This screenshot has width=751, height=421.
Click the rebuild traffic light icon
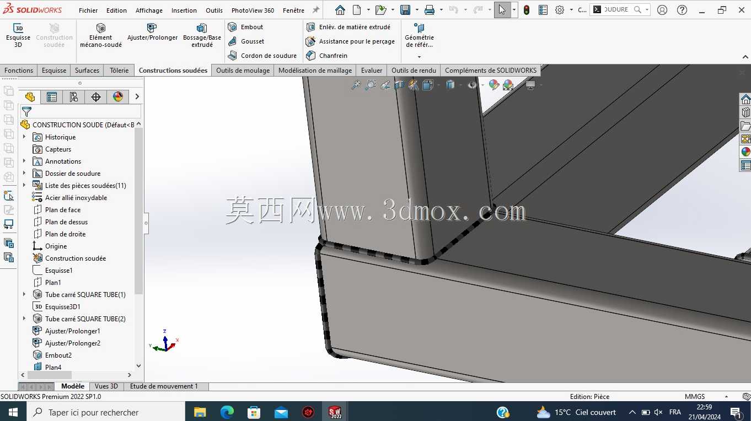pos(527,10)
